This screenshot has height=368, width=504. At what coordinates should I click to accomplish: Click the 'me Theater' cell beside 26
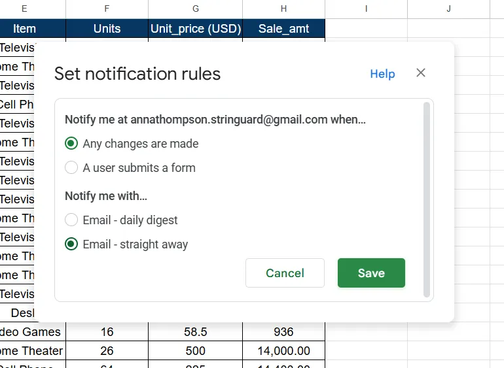[x=33, y=350]
